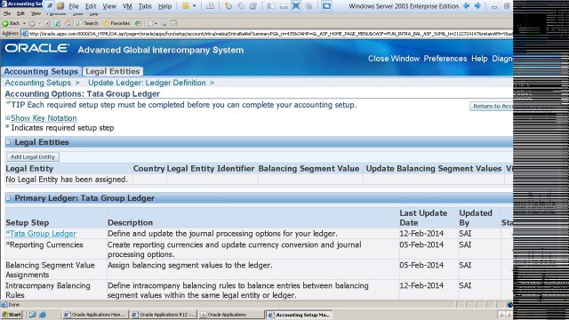This screenshot has width=569, height=320.
Task: Switch to Oracle Applications Hom... taskbar window
Action: (x=95, y=315)
